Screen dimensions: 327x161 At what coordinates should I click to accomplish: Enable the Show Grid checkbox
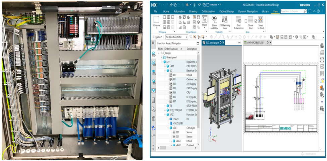pos(246,21)
